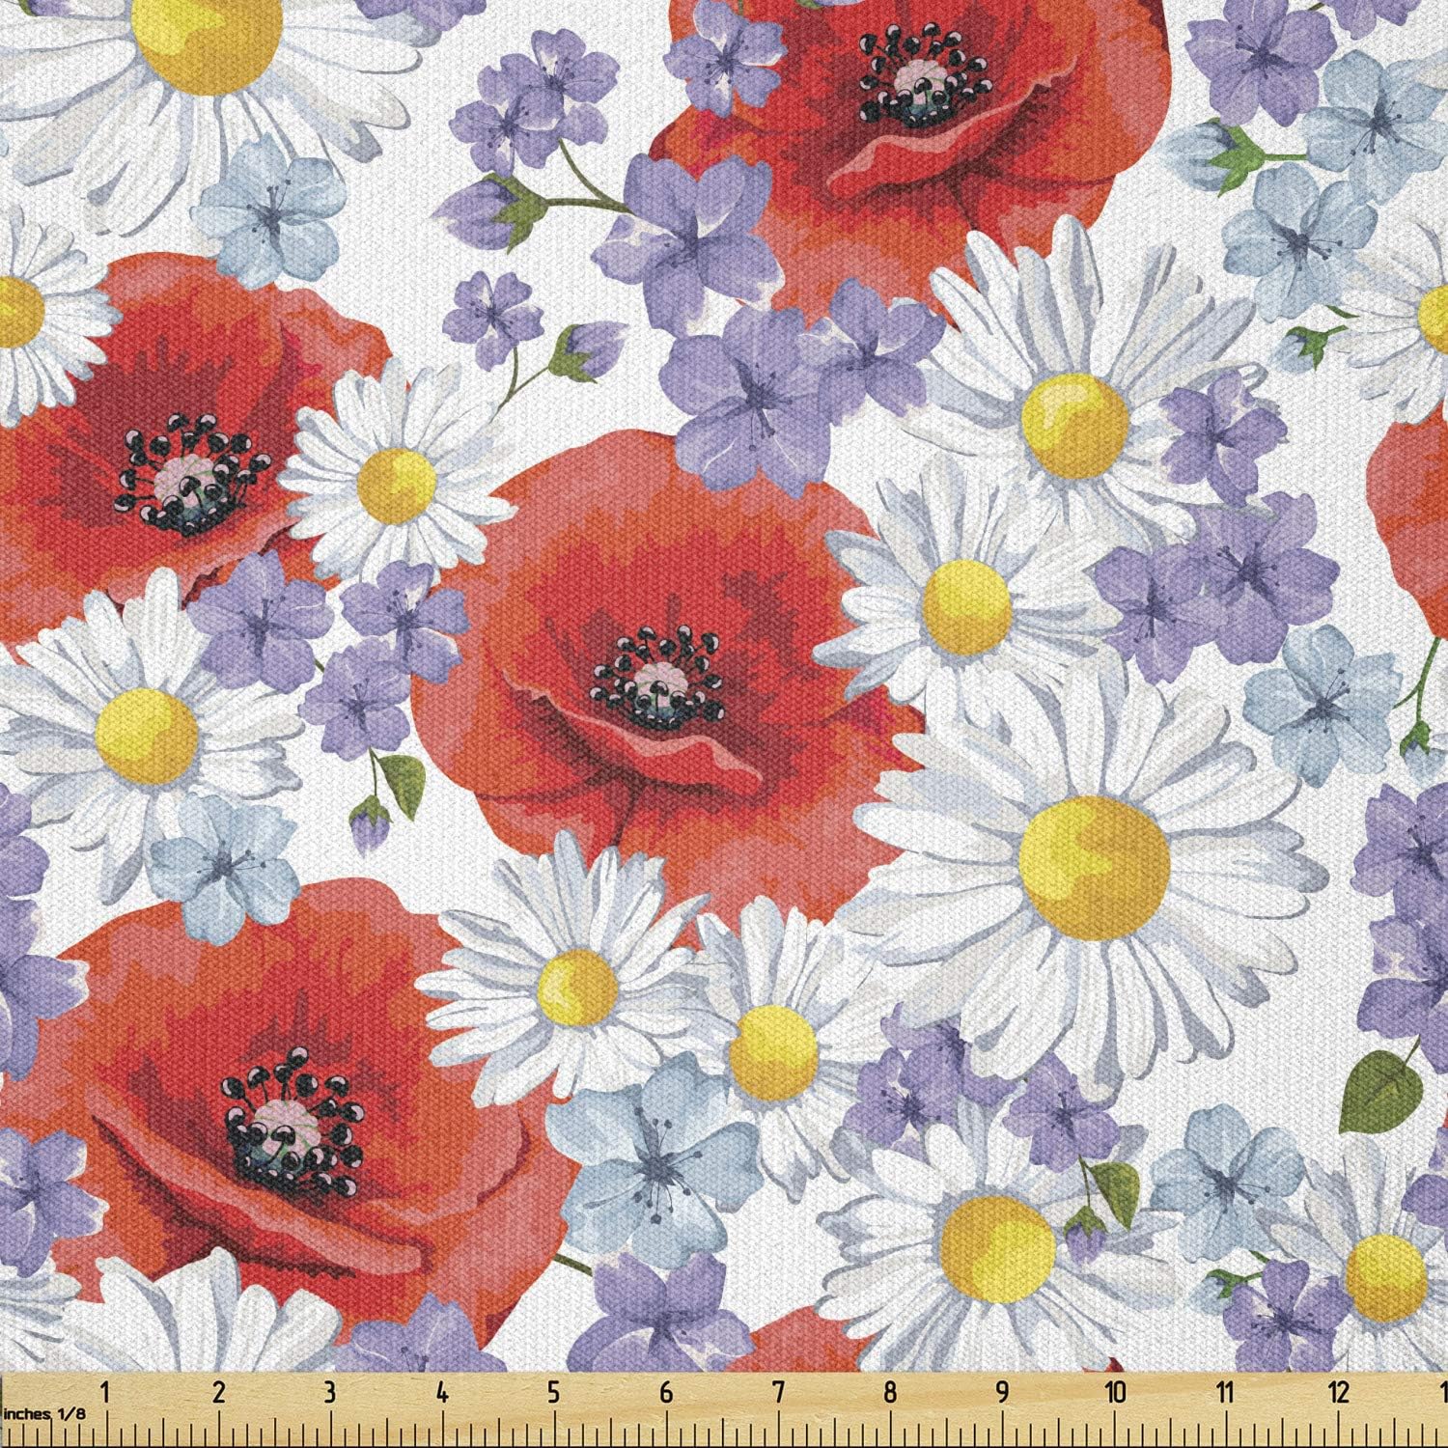
Task: Select the ruler number 6
Action: point(666,1391)
